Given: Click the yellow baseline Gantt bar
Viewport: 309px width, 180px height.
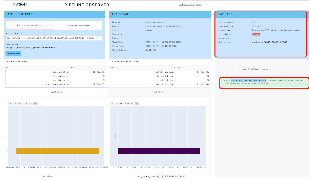Looking at the screenshot, I should (x=57, y=151).
